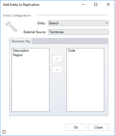Click the External Source label
Viewport: 115px width, 136px height.
[x=35, y=32]
